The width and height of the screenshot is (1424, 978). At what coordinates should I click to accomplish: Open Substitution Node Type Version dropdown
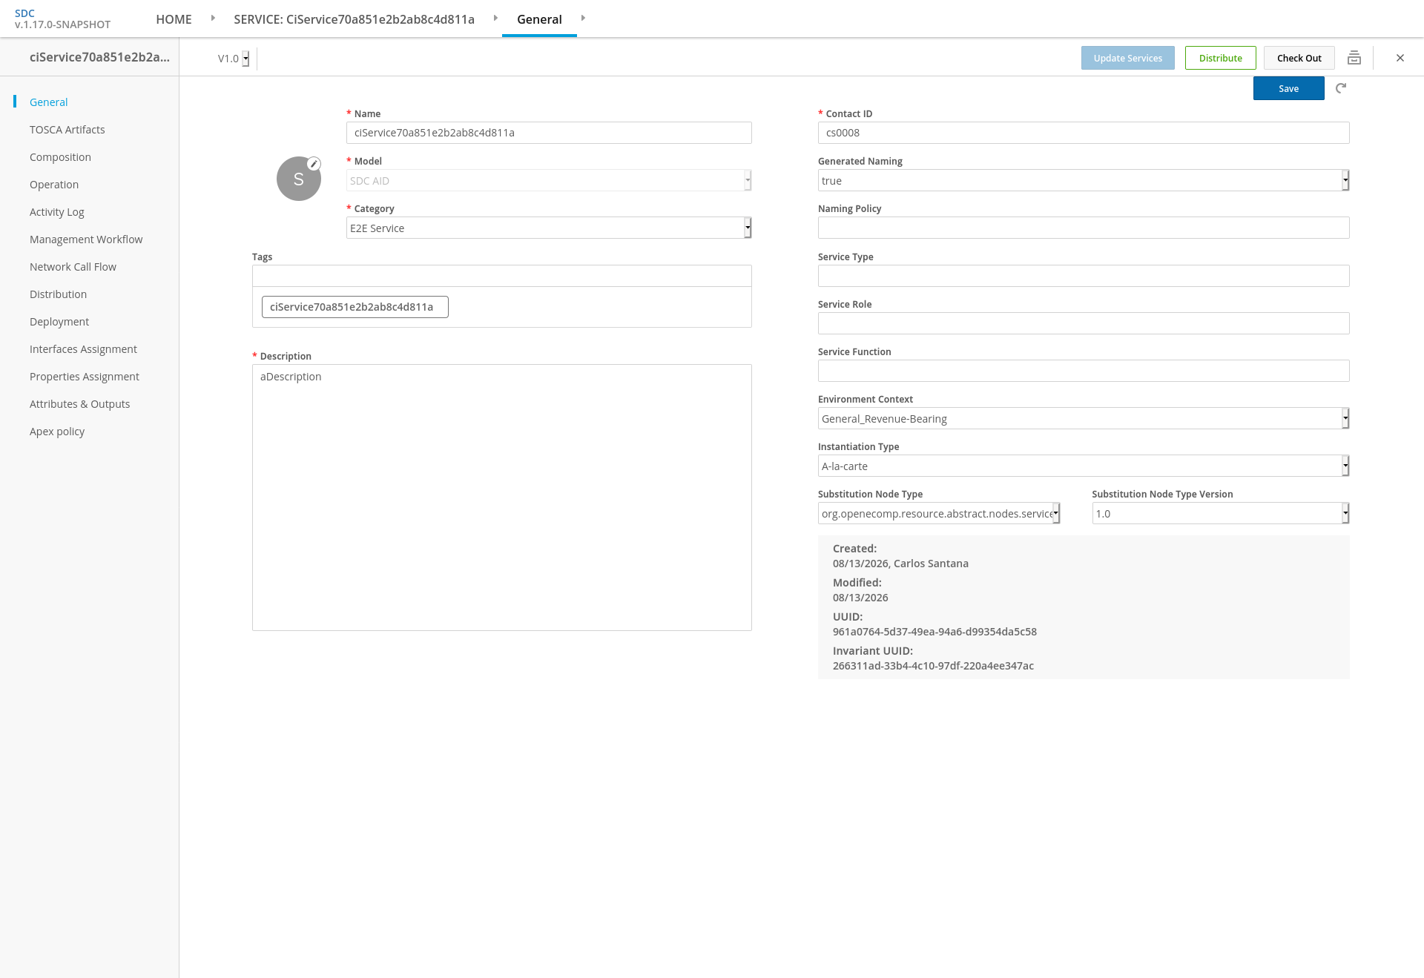click(x=1220, y=513)
